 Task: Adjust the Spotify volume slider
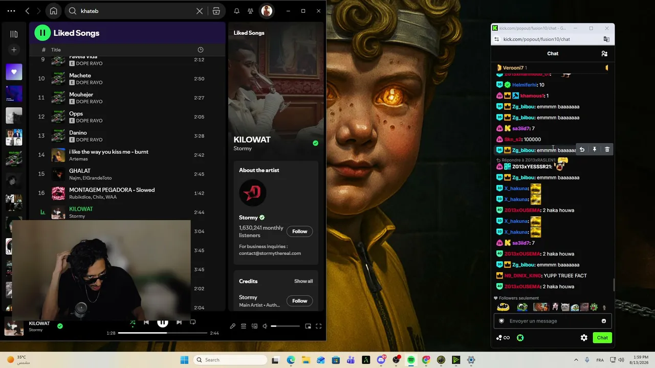286,326
